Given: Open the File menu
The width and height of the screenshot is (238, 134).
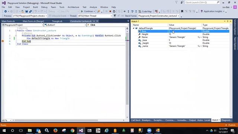Looking at the screenshot, I should pyautogui.click(x=3, y=7).
